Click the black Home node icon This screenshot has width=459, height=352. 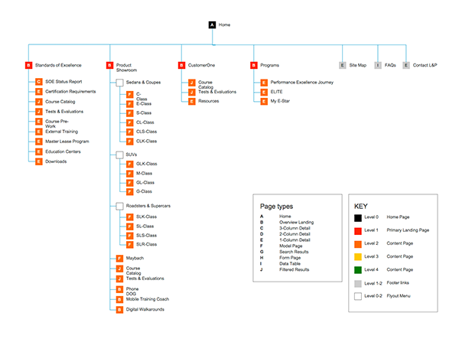213,25
